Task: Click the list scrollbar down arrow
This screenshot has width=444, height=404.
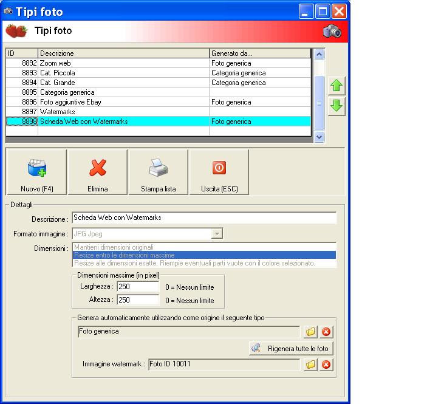Action: pos(319,137)
